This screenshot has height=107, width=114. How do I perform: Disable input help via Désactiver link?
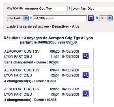click(61, 26)
